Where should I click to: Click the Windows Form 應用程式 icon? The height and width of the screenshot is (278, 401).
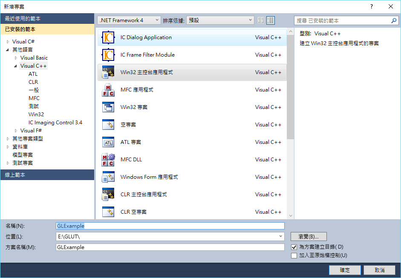108,177
